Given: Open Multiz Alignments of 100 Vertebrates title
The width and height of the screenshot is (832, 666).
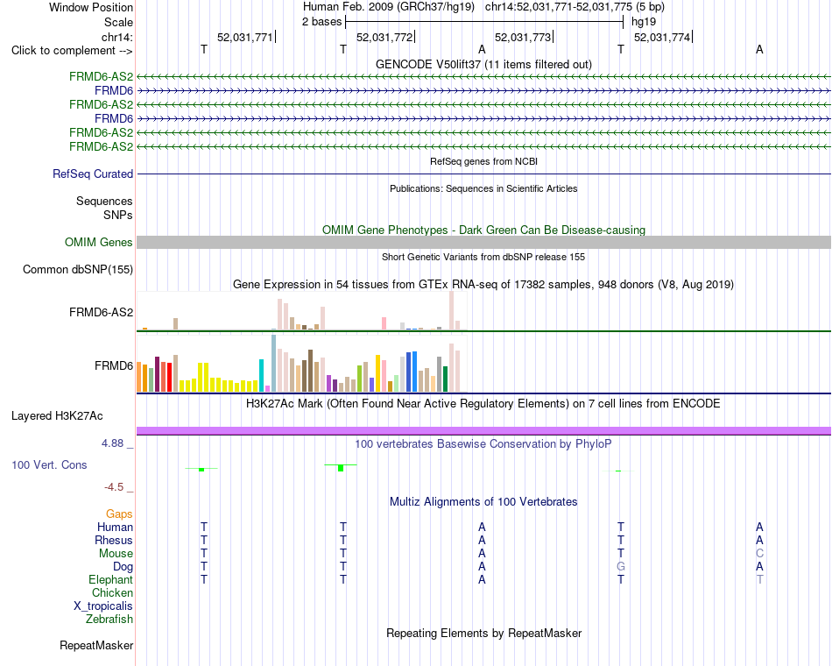Looking at the screenshot, I should (483, 502).
